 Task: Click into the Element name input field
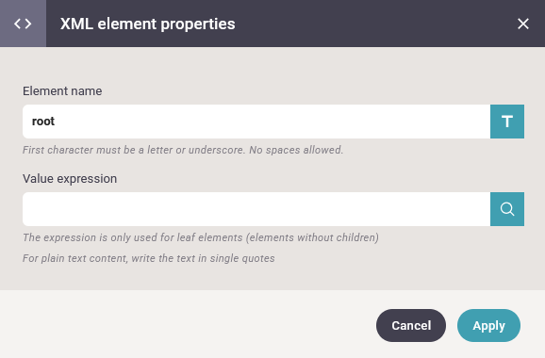pos(256,122)
